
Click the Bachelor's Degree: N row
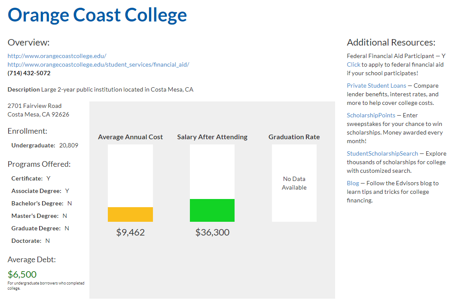tap(42, 203)
